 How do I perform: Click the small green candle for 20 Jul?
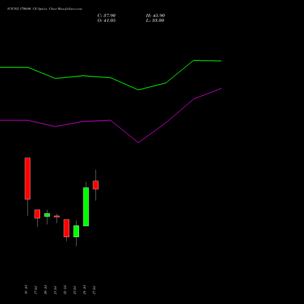47,215
